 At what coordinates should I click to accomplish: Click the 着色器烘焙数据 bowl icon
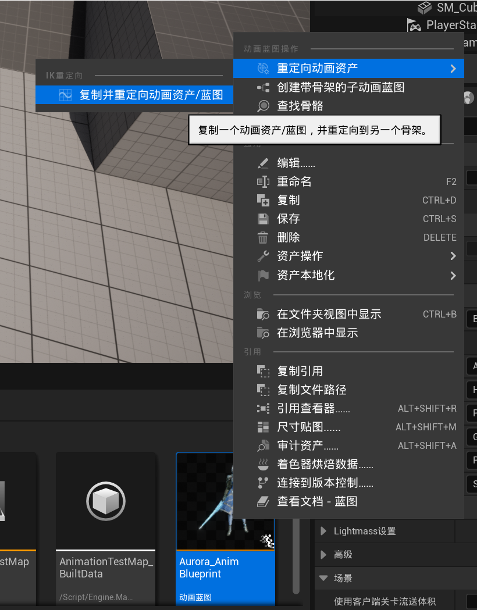(264, 464)
